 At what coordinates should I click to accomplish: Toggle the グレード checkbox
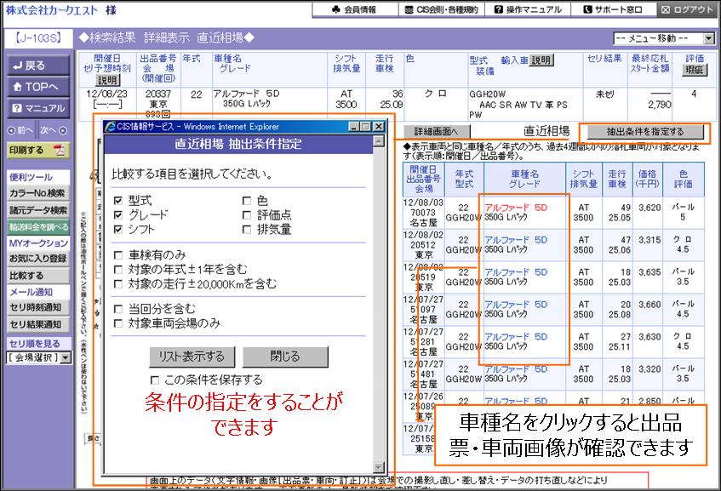118,214
